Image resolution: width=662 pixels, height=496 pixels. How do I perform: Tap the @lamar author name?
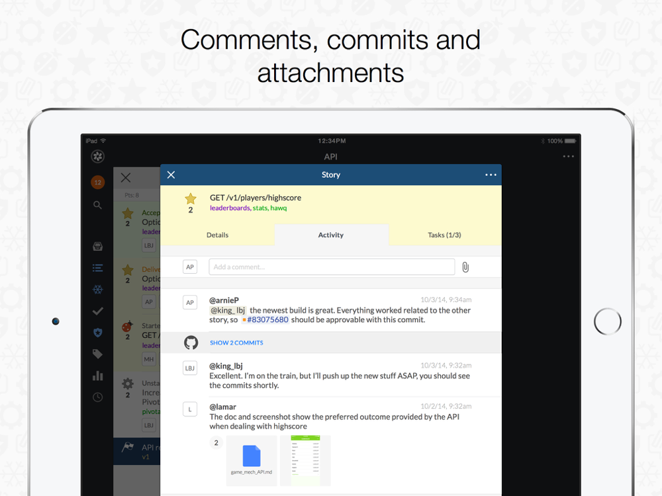coord(223,407)
